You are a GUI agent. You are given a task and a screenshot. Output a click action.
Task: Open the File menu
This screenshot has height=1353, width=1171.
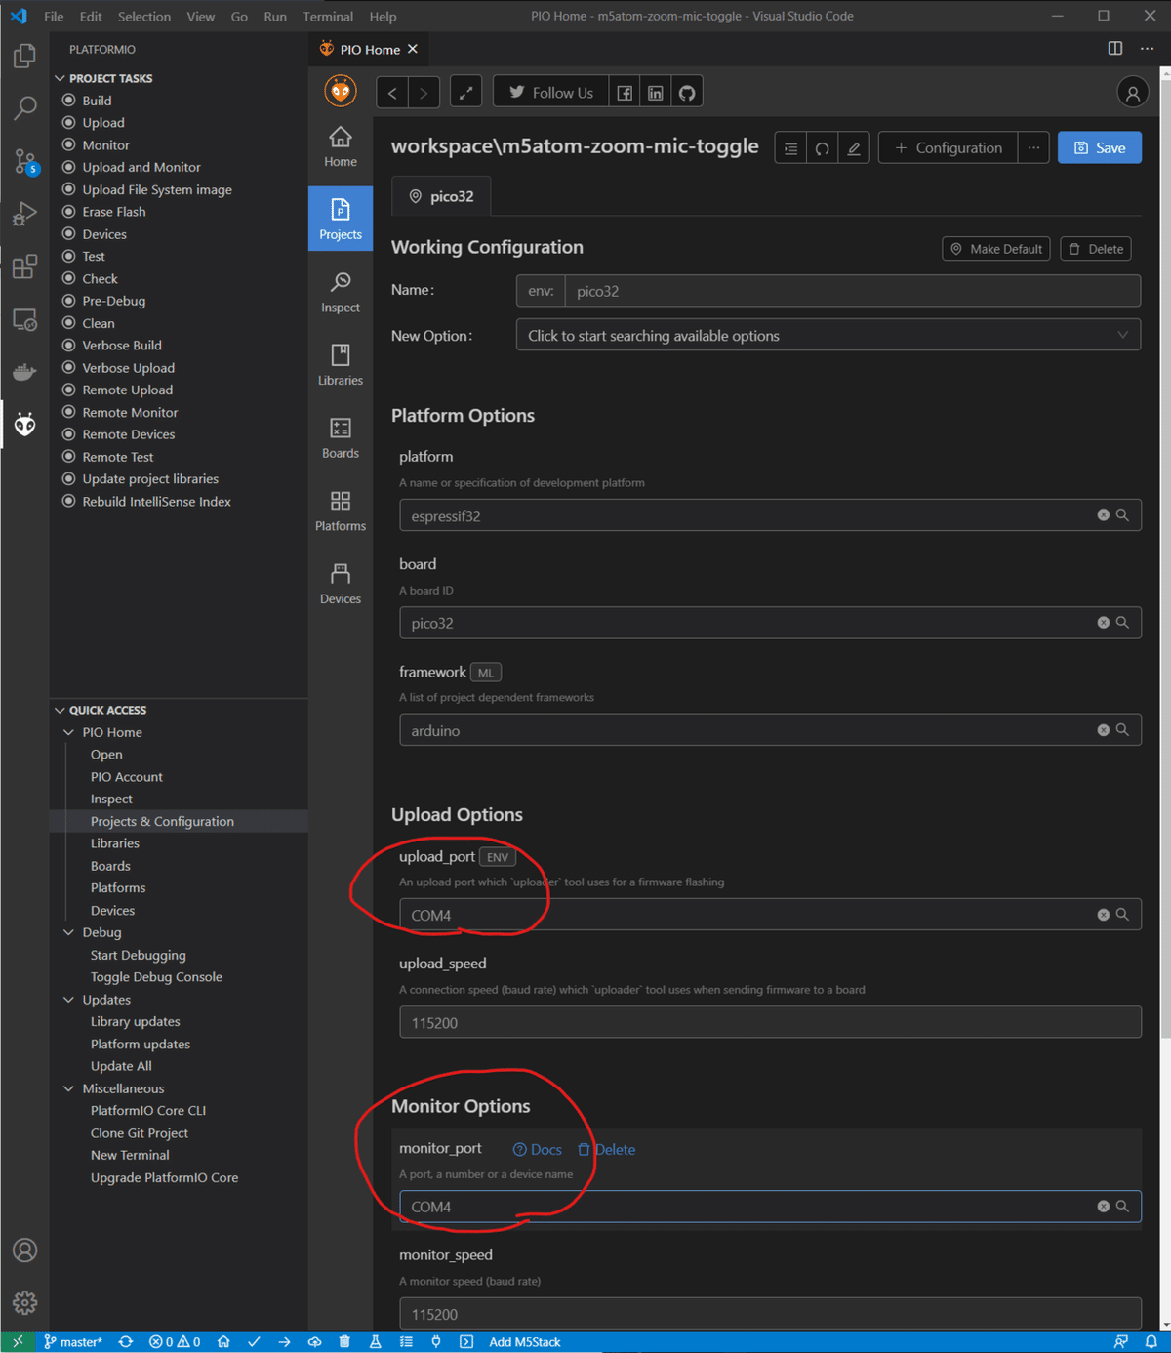pyautogui.click(x=54, y=17)
